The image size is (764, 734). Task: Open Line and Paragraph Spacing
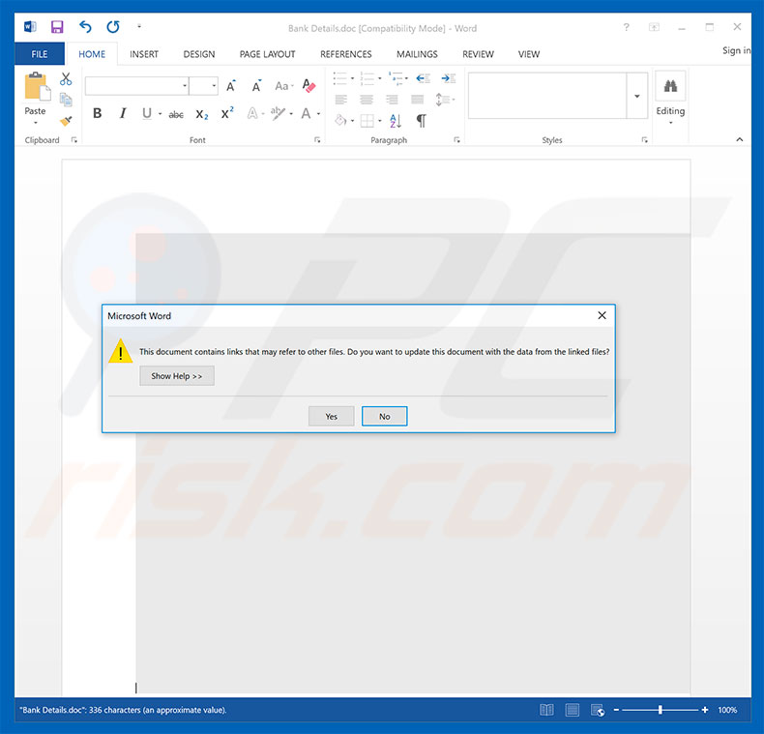tap(443, 100)
